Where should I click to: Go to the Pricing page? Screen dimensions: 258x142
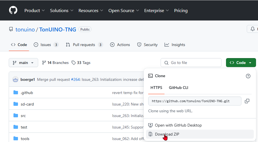tap(181, 11)
